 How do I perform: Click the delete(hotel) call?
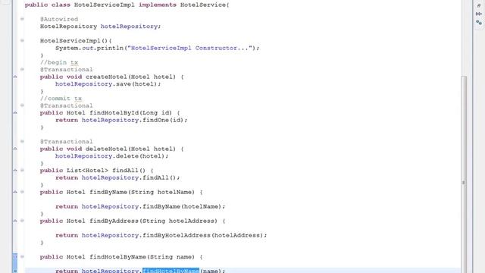(141, 156)
